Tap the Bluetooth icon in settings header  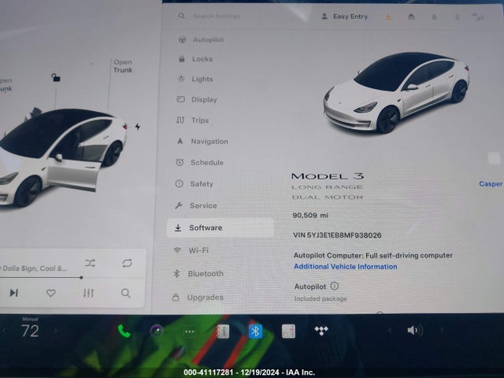[x=457, y=17]
